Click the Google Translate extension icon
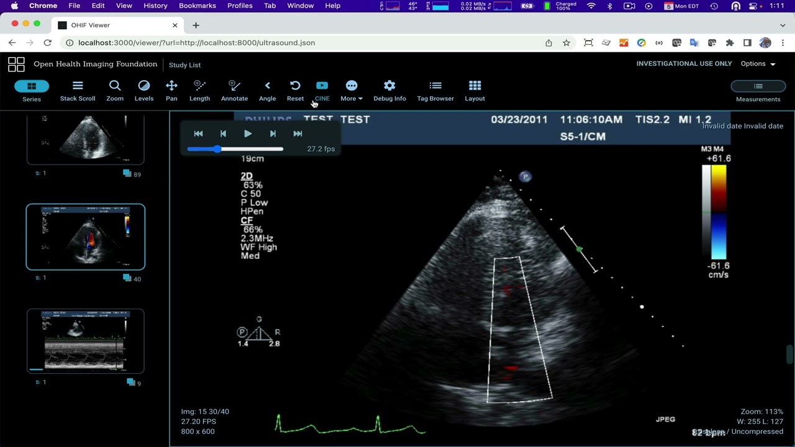795x447 pixels. click(x=694, y=43)
